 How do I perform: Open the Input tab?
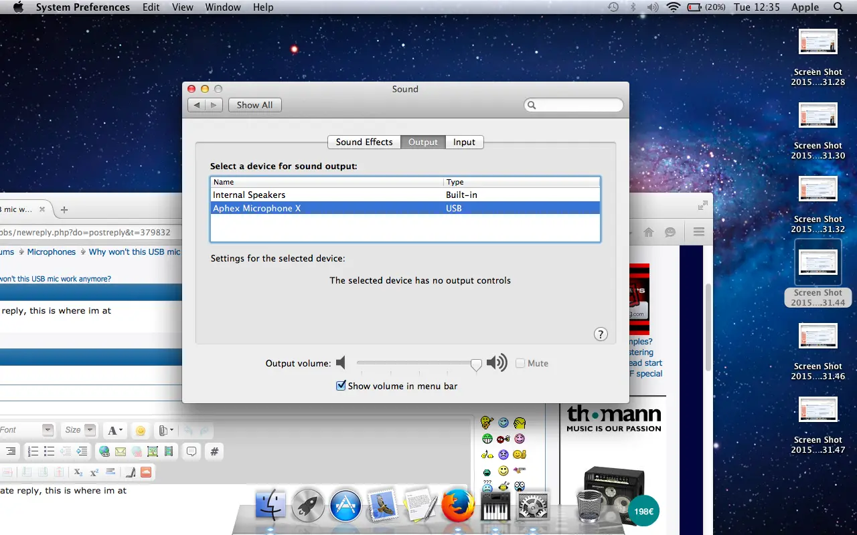point(464,142)
